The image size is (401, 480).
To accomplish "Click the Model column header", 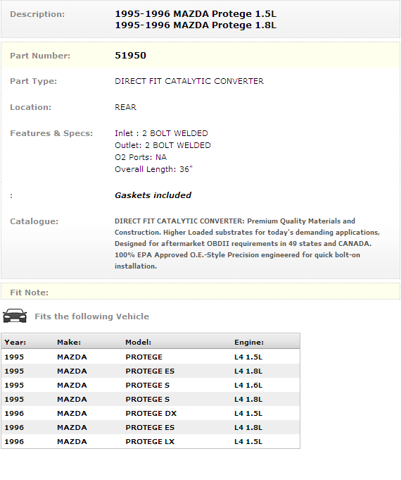I will (138, 342).
